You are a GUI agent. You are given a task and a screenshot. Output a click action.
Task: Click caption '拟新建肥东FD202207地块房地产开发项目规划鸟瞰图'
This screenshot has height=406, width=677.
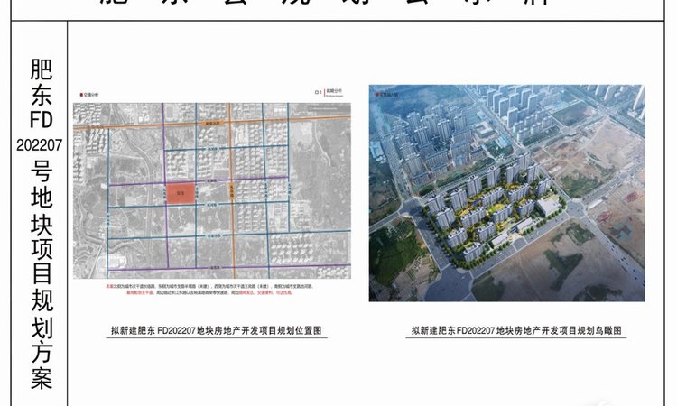[x=516, y=331]
